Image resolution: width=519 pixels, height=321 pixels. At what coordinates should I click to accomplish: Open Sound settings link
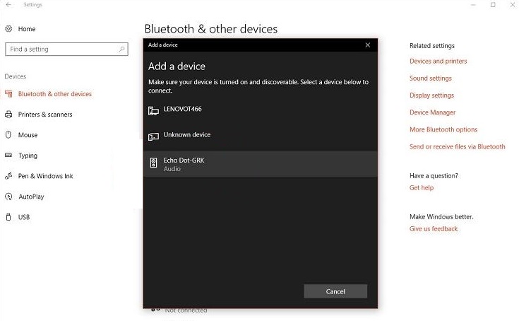pos(430,78)
